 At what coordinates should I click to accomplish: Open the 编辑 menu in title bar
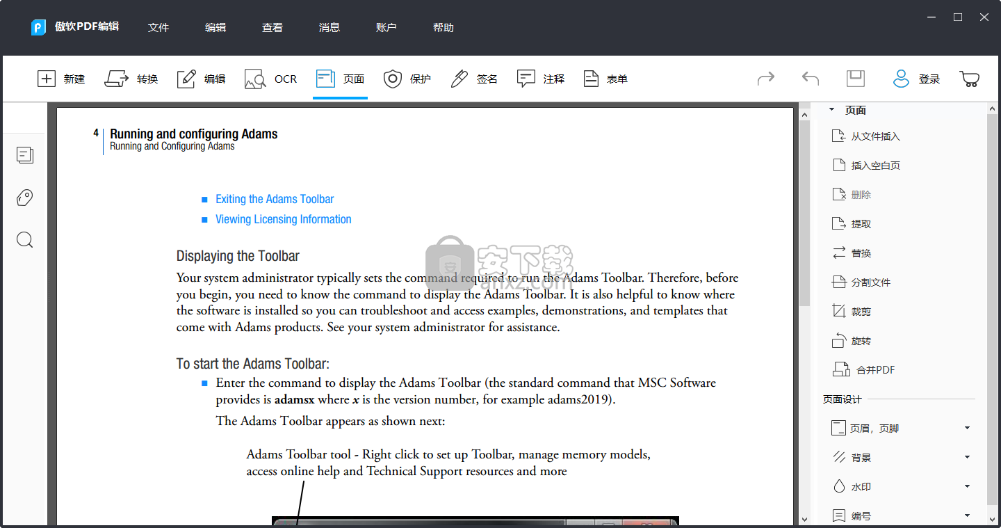pyautogui.click(x=215, y=28)
